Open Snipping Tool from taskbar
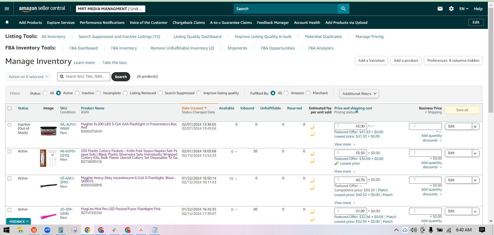This screenshot has height=235, width=494. coord(74,230)
